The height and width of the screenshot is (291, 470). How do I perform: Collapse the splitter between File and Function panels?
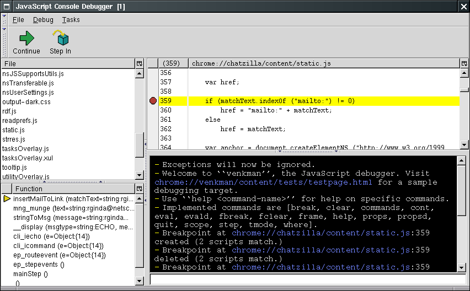point(71,181)
